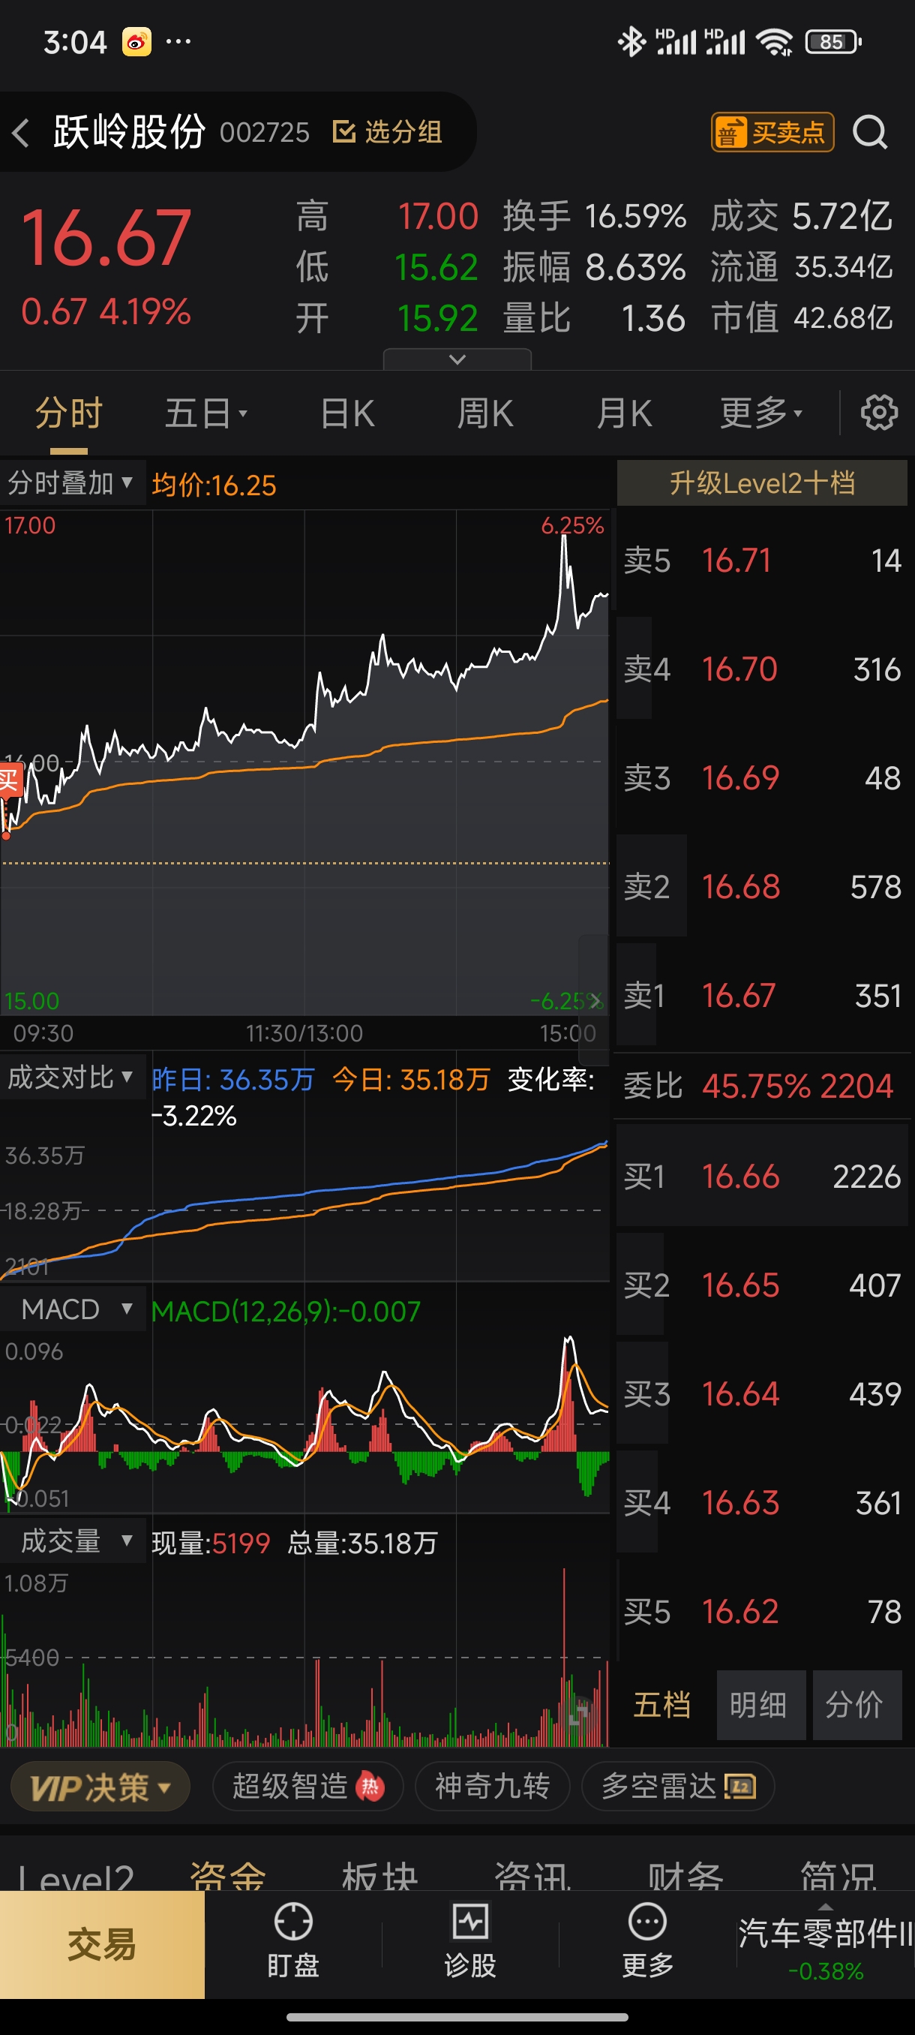The height and width of the screenshot is (2035, 915).
Task: Tap the 买卖点 badge button
Action: click(772, 132)
